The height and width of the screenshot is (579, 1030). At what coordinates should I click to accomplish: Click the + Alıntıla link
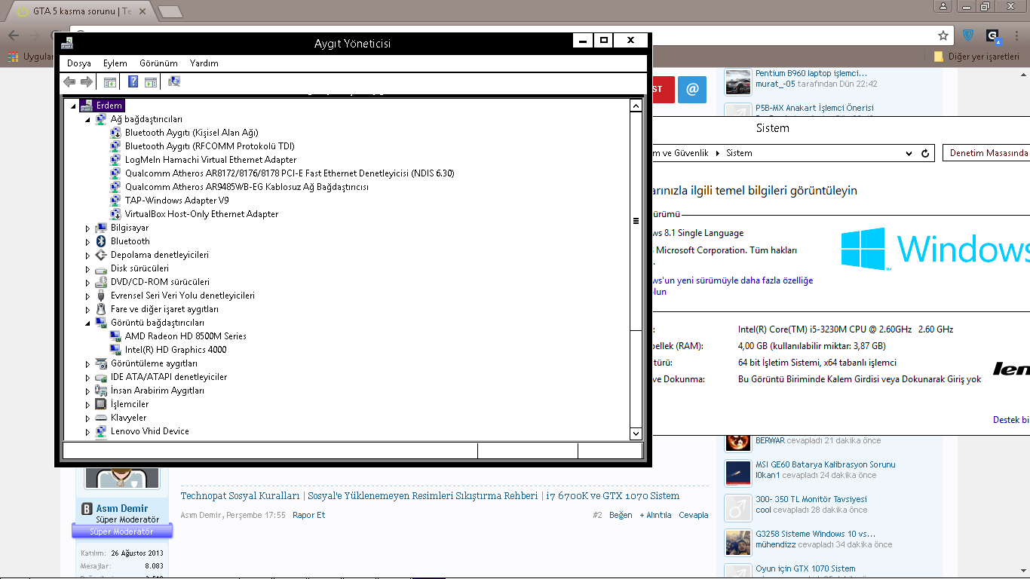tap(655, 515)
